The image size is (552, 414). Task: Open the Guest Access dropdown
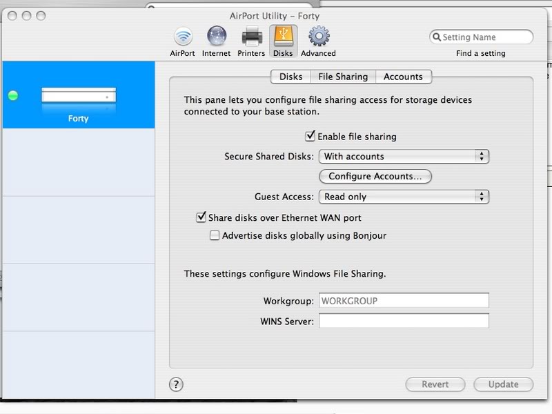[404, 197]
